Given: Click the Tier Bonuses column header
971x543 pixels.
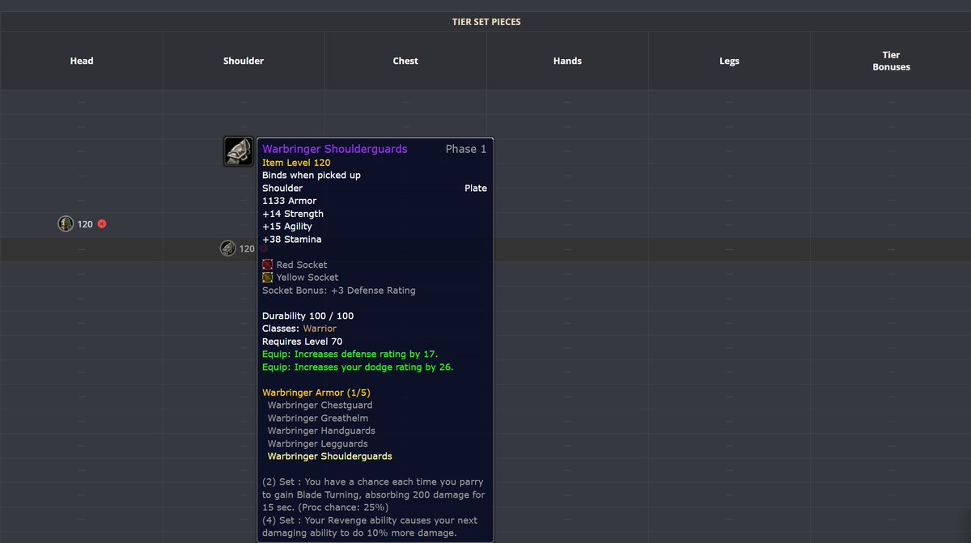Looking at the screenshot, I should 891,61.
